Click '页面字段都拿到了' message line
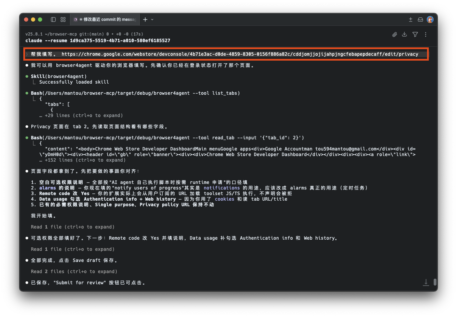 tap(85, 171)
